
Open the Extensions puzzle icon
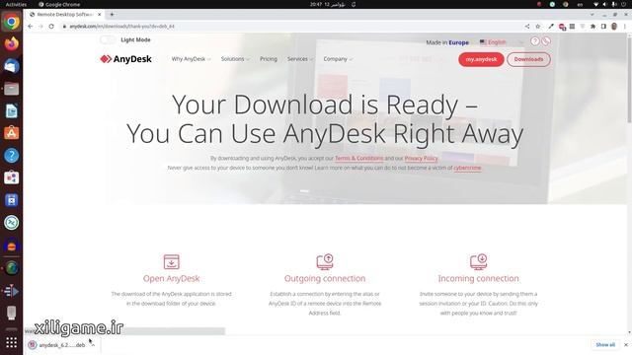tap(592, 27)
